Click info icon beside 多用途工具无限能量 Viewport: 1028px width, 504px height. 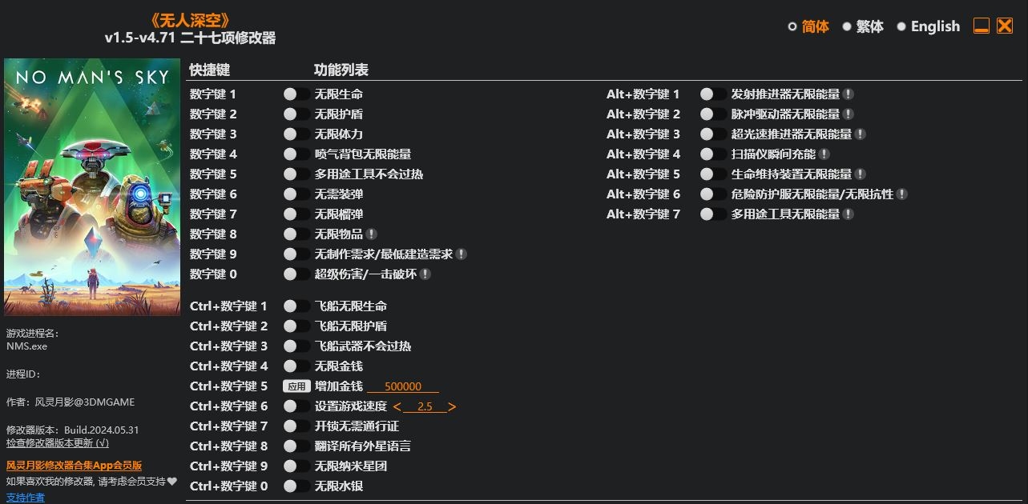click(x=849, y=214)
